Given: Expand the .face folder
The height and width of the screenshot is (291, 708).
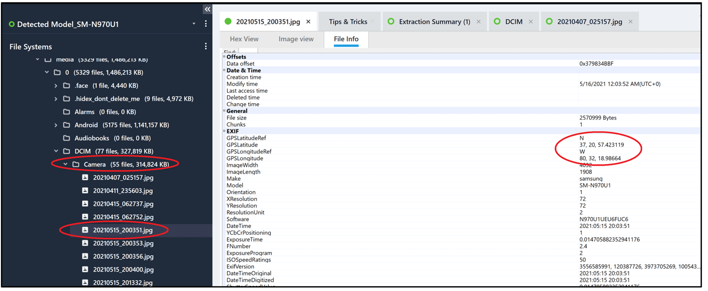Looking at the screenshot, I should [56, 86].
